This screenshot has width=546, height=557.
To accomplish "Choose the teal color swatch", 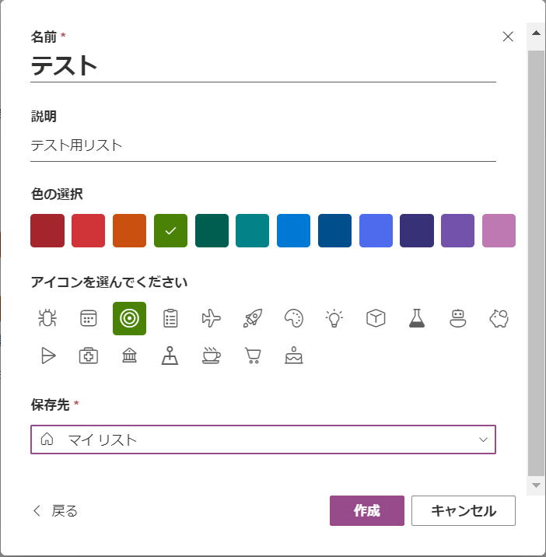I will click(253, 230).
